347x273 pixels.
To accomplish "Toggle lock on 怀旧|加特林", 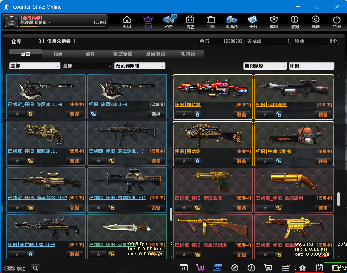I will pyautogui.click(x=197, y=114).
